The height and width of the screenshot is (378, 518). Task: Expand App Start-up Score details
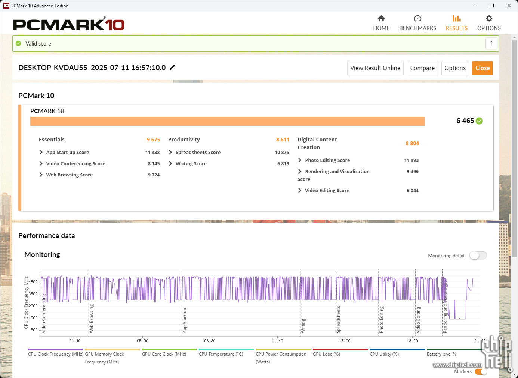pos(41,152)
